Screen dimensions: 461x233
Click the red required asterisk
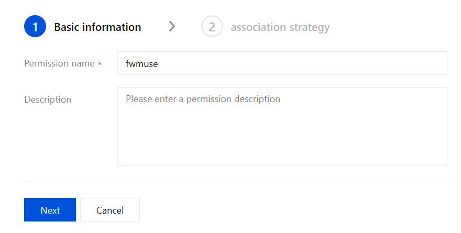(x=100, y=64)
